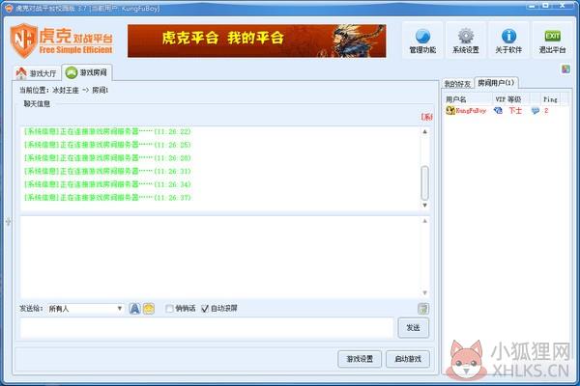The width and height of the screenshot is (580, 386).
Task: Click the chat log scrollbar thumb
Action: (x=425, y=182)
